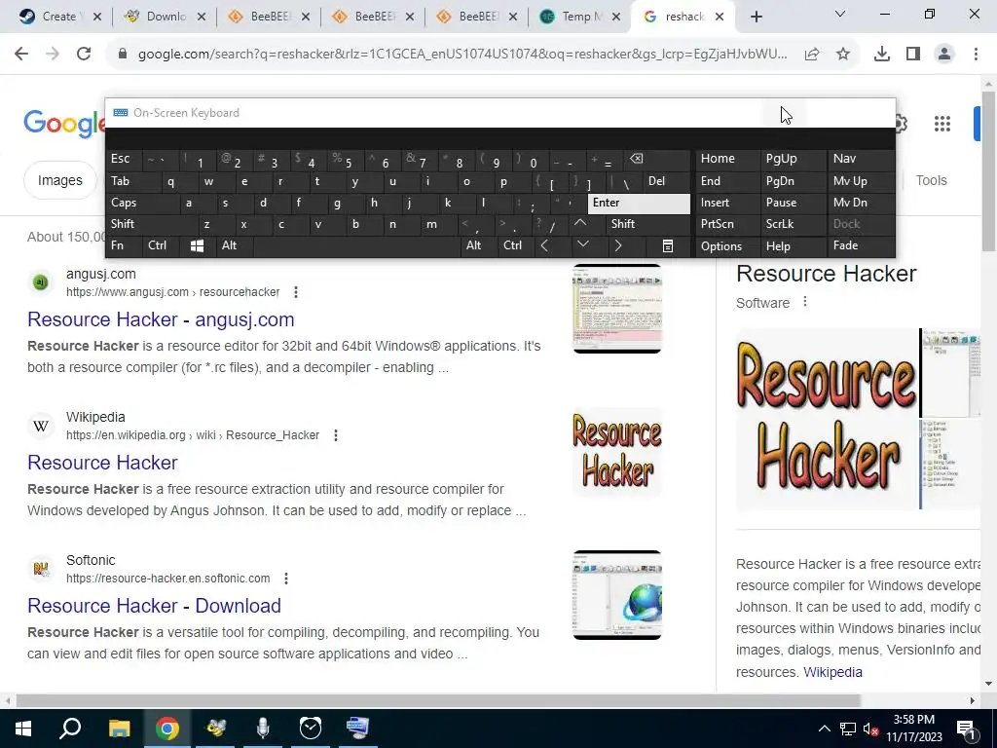The width and height of the screenshot is (997, 748).
Task: Switch to first BeeBEEP tab
Action: click(269, 17)
